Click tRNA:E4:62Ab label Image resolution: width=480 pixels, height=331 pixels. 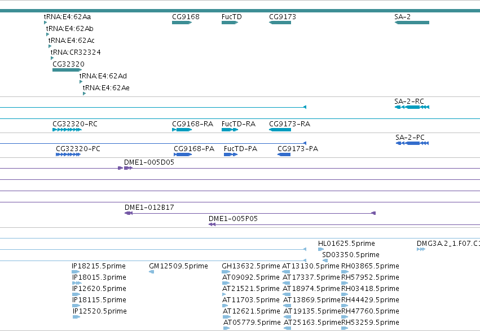coord(70,29)
